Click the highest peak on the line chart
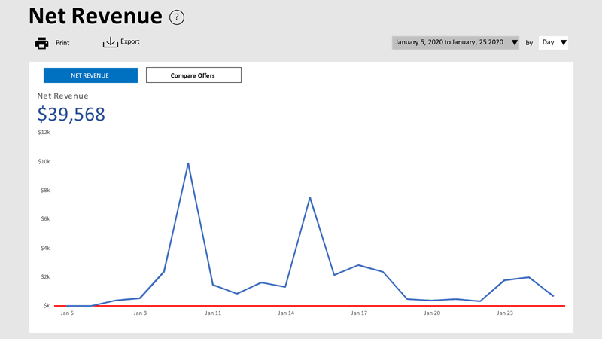Viewport: 602px width, 339px height. [188, 163]
